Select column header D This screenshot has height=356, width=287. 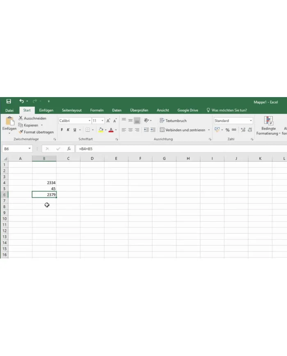(x=92, y=159)
